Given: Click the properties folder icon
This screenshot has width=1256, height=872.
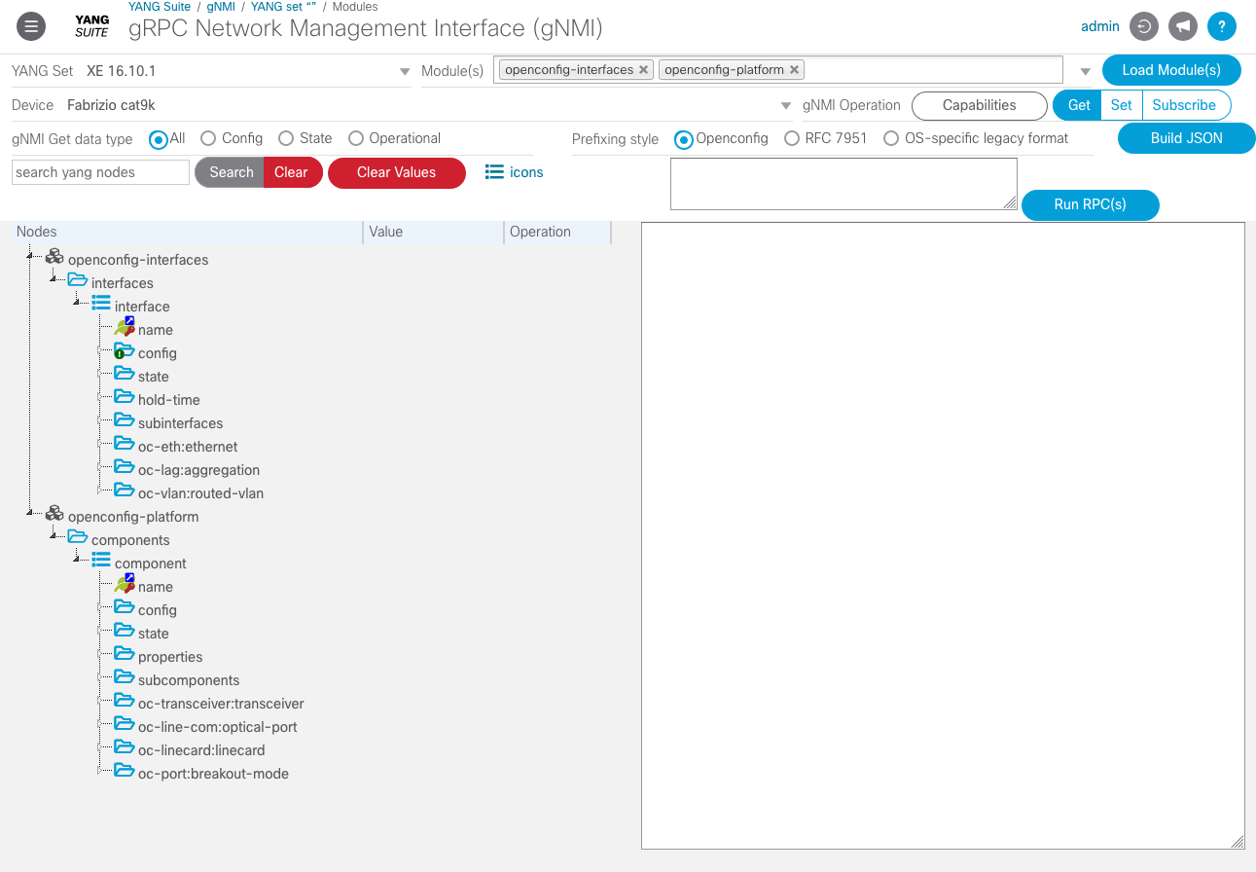Looking at the screenshot, I should [124, 655].
